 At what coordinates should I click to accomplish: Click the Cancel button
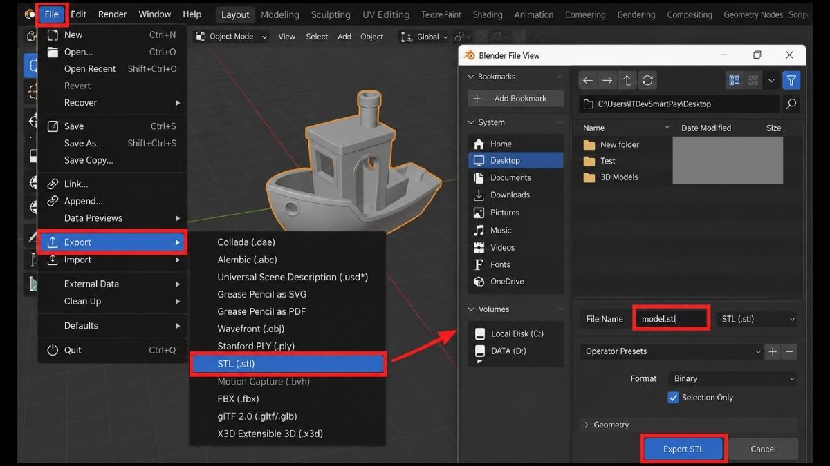(764, 449)
